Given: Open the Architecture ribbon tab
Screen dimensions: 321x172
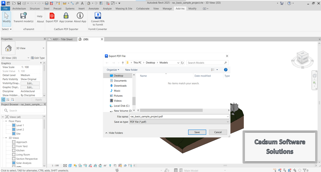Looking at the screenshot, I should coord(19,9).
